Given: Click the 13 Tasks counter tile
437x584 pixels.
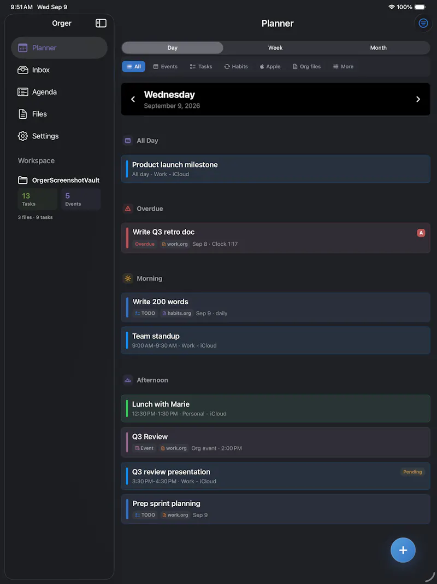Looking at the screenshot, I should pos(37,199).
